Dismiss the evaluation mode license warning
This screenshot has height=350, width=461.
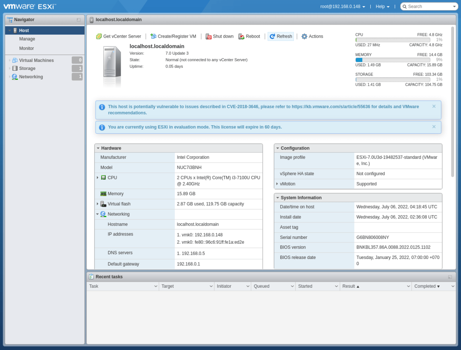(x=434, y=127)
